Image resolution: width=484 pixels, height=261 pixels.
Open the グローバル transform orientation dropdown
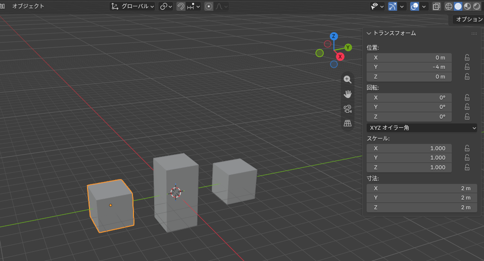click(x=132, y=6)
